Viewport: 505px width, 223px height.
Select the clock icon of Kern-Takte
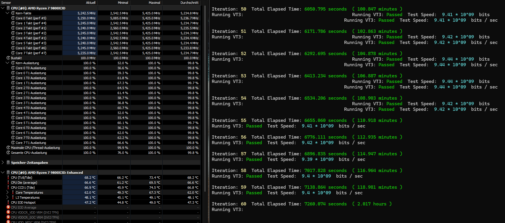[13, 13]
